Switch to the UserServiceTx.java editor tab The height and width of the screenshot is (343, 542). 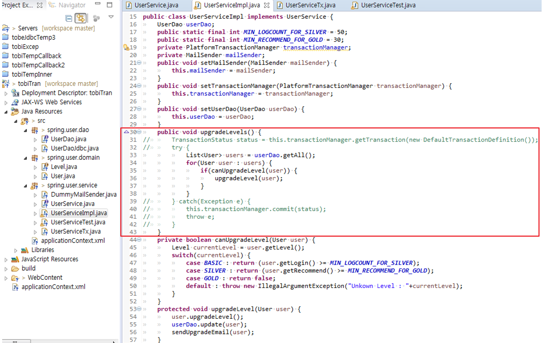[x=306, y=5]
